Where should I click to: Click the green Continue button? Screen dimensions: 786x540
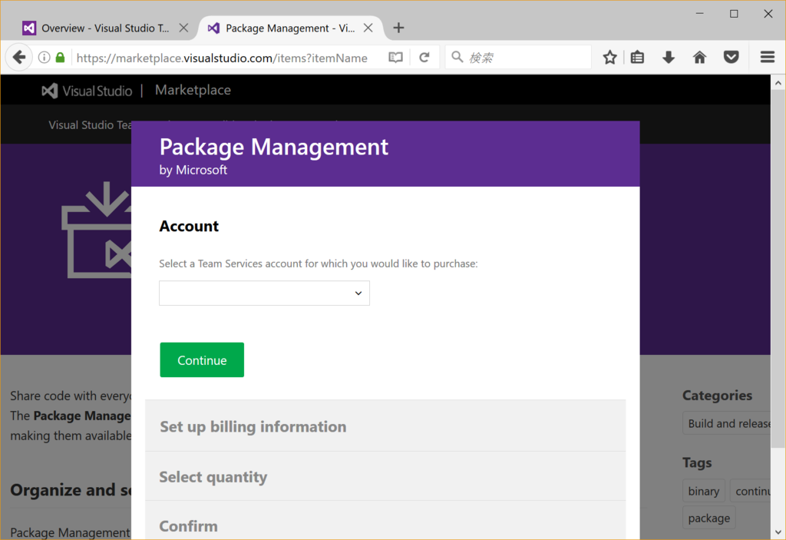click(202, 359)
